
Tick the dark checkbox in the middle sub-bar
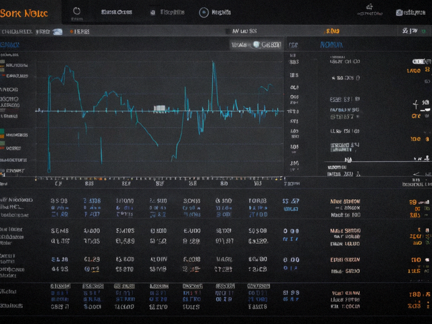point(228,31)
